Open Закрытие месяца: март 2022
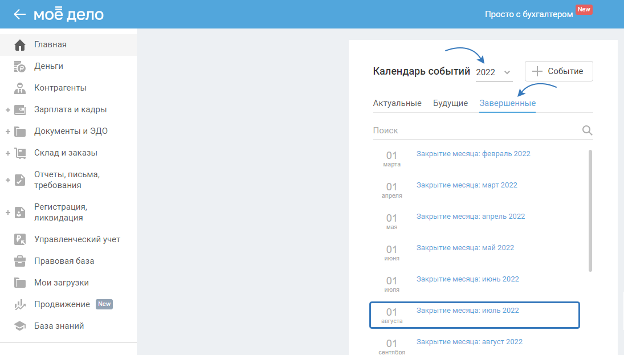 point(467,185)
